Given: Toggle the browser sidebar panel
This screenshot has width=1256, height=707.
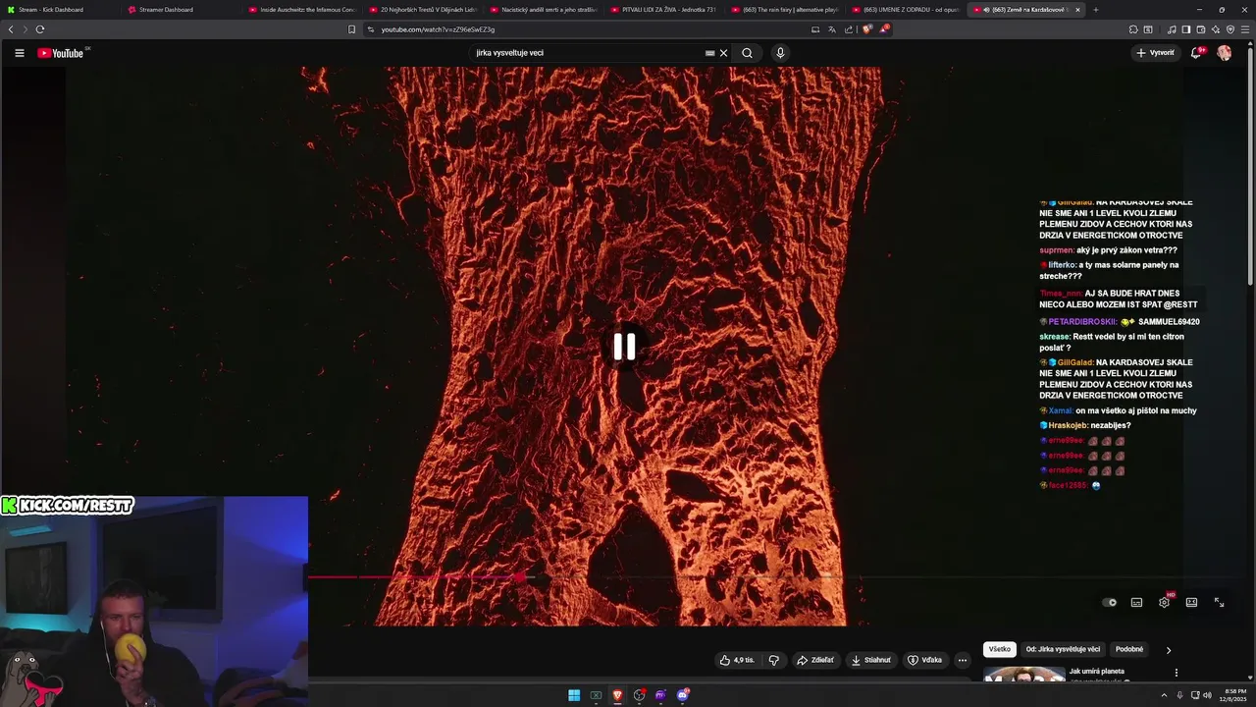Looking at the screenshot, I should pos(1185,29).
